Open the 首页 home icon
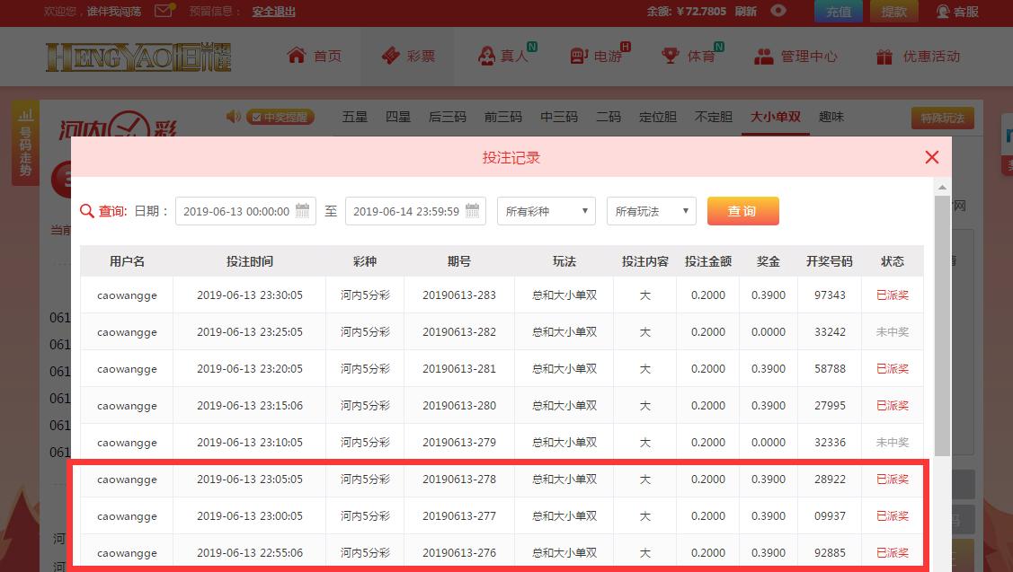Screen dimensions: 1013x572 click(297, 56)
